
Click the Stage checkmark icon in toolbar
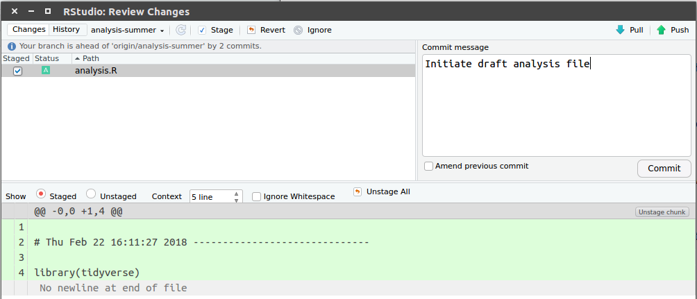tap(202, 30)
